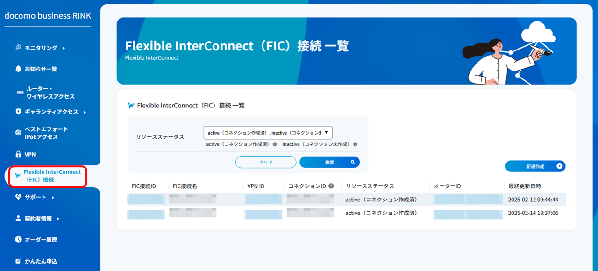Click the リソースステータス column header
This screenshot has width=598, height=271.
[370, 186]
